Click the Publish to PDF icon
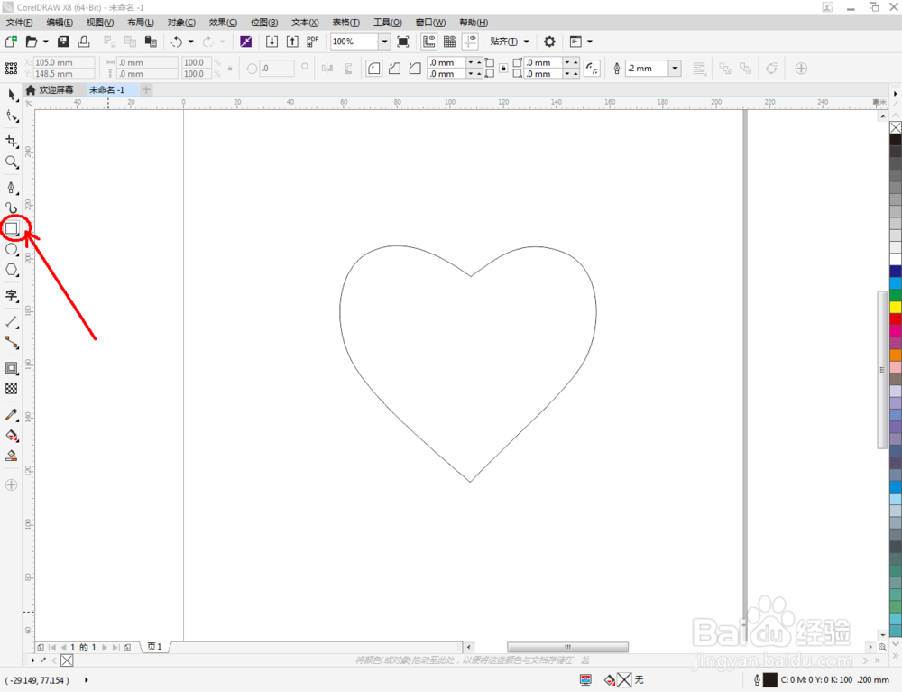The height and width of the screenshot is (692, 902). point(312,42)
